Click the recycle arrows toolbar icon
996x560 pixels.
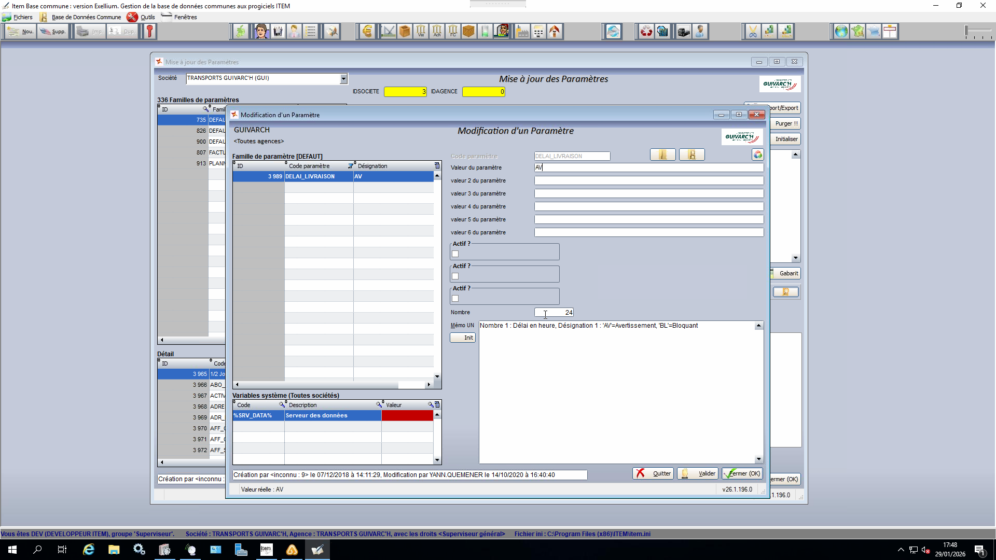coord(646,32)
